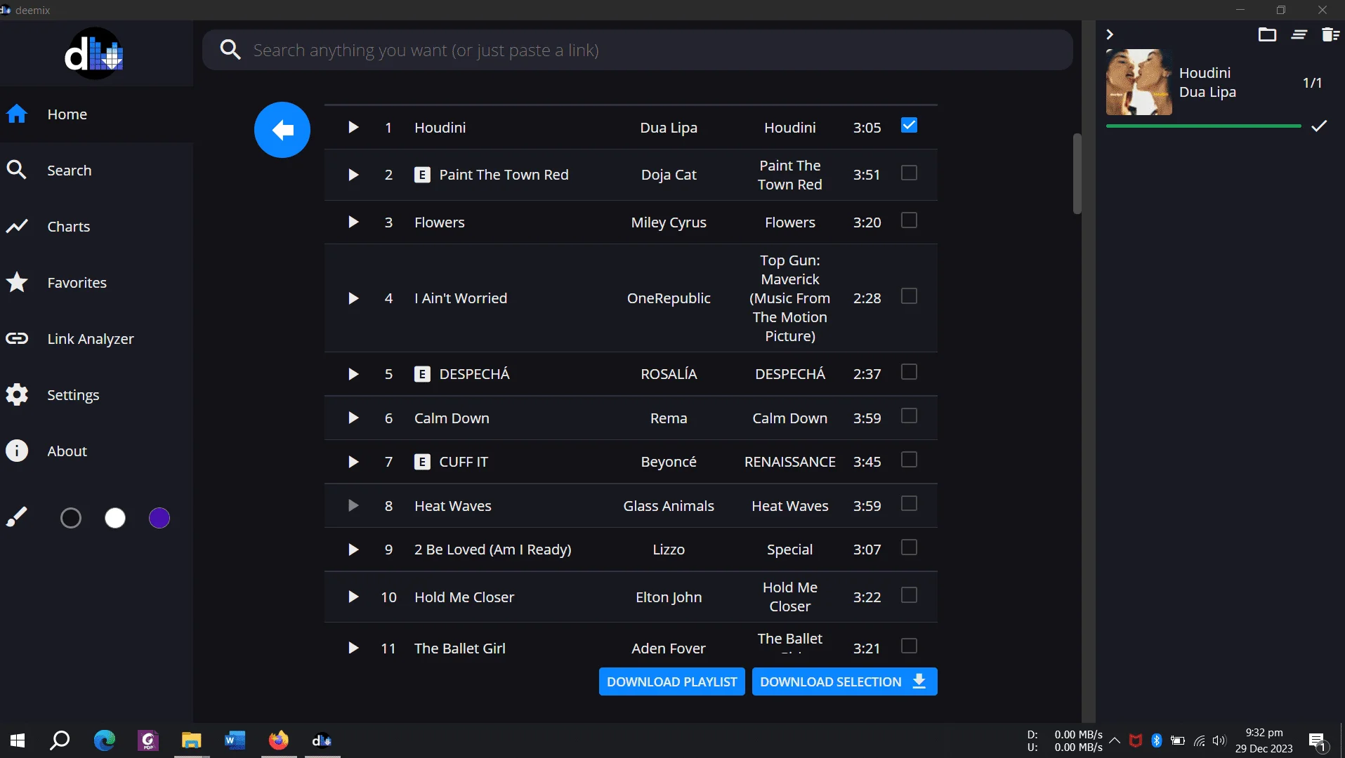Image resolution: width=1345 pixels, height=758 pixels.
Task: Play preview of Heat Waves track
Action: [353, 505]
